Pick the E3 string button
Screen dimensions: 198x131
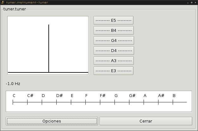click(x=114, y=71)
